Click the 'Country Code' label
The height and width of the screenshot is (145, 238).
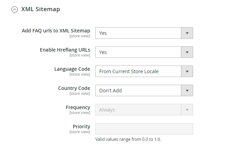click(74, 88)
